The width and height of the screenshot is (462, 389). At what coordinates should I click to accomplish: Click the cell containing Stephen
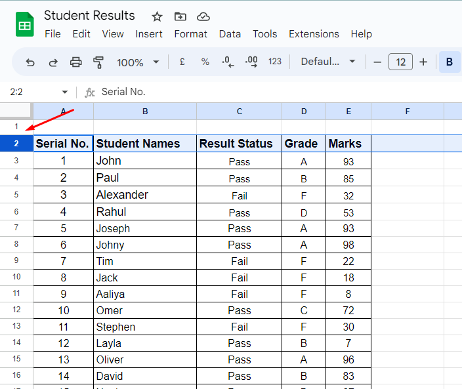click(x=145, y=327)
